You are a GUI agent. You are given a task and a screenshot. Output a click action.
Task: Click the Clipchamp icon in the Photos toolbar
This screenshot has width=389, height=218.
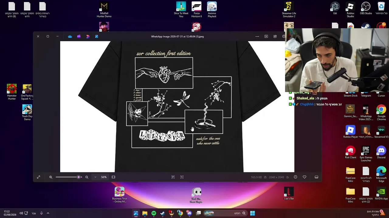tap(79, 36)
